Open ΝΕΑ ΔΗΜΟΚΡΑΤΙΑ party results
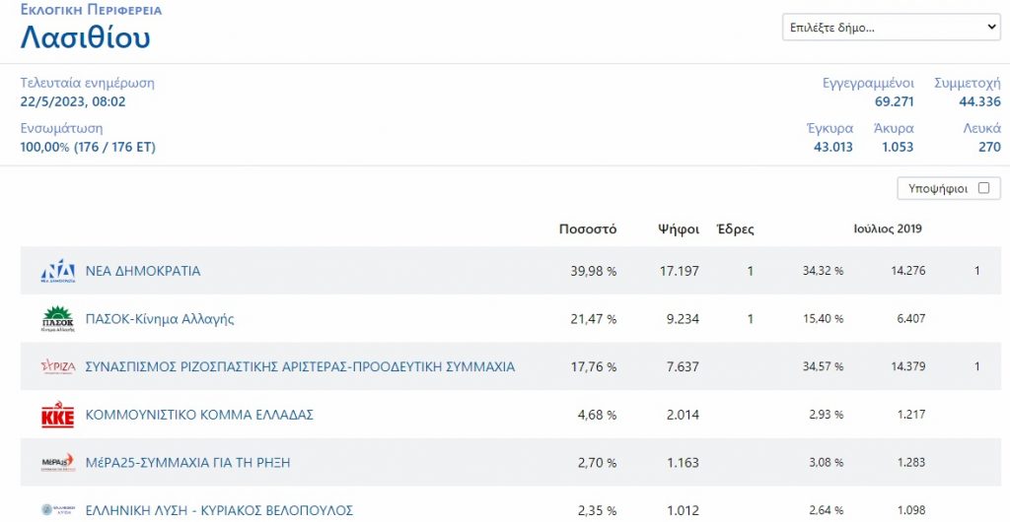Screen dimensions: 1010x522 [143, 271]
